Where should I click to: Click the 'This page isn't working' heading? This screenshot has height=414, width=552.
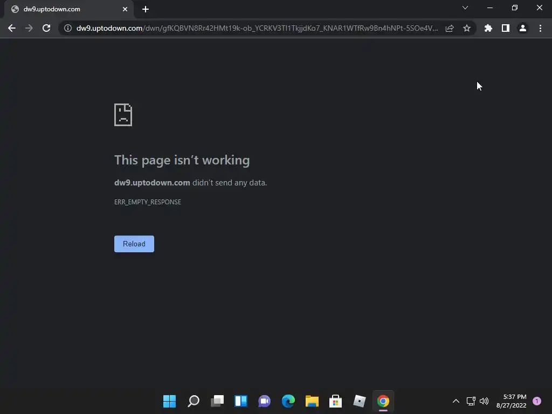tap(182, 160)
